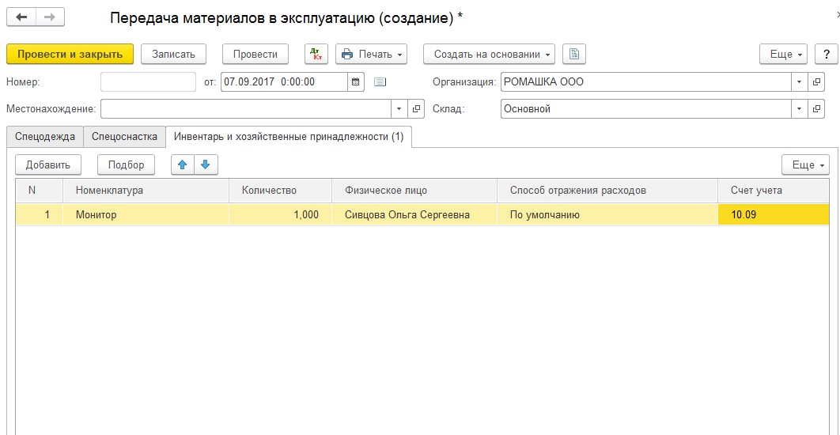Image resolution: width=840 pixels, height=435 pixels.
Task: Switch to Спецодежда tab
Action: point(45,137)
